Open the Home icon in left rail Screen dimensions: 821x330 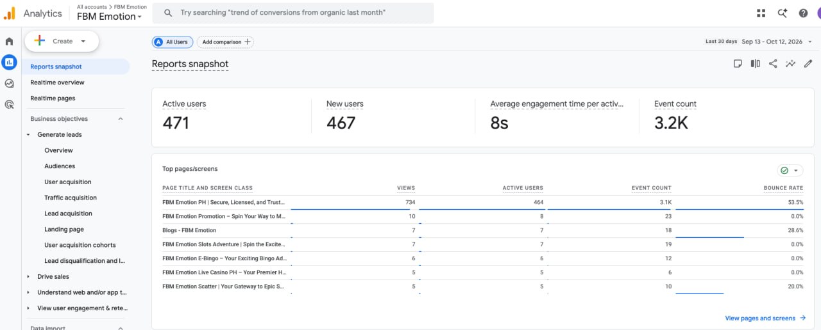9,42
